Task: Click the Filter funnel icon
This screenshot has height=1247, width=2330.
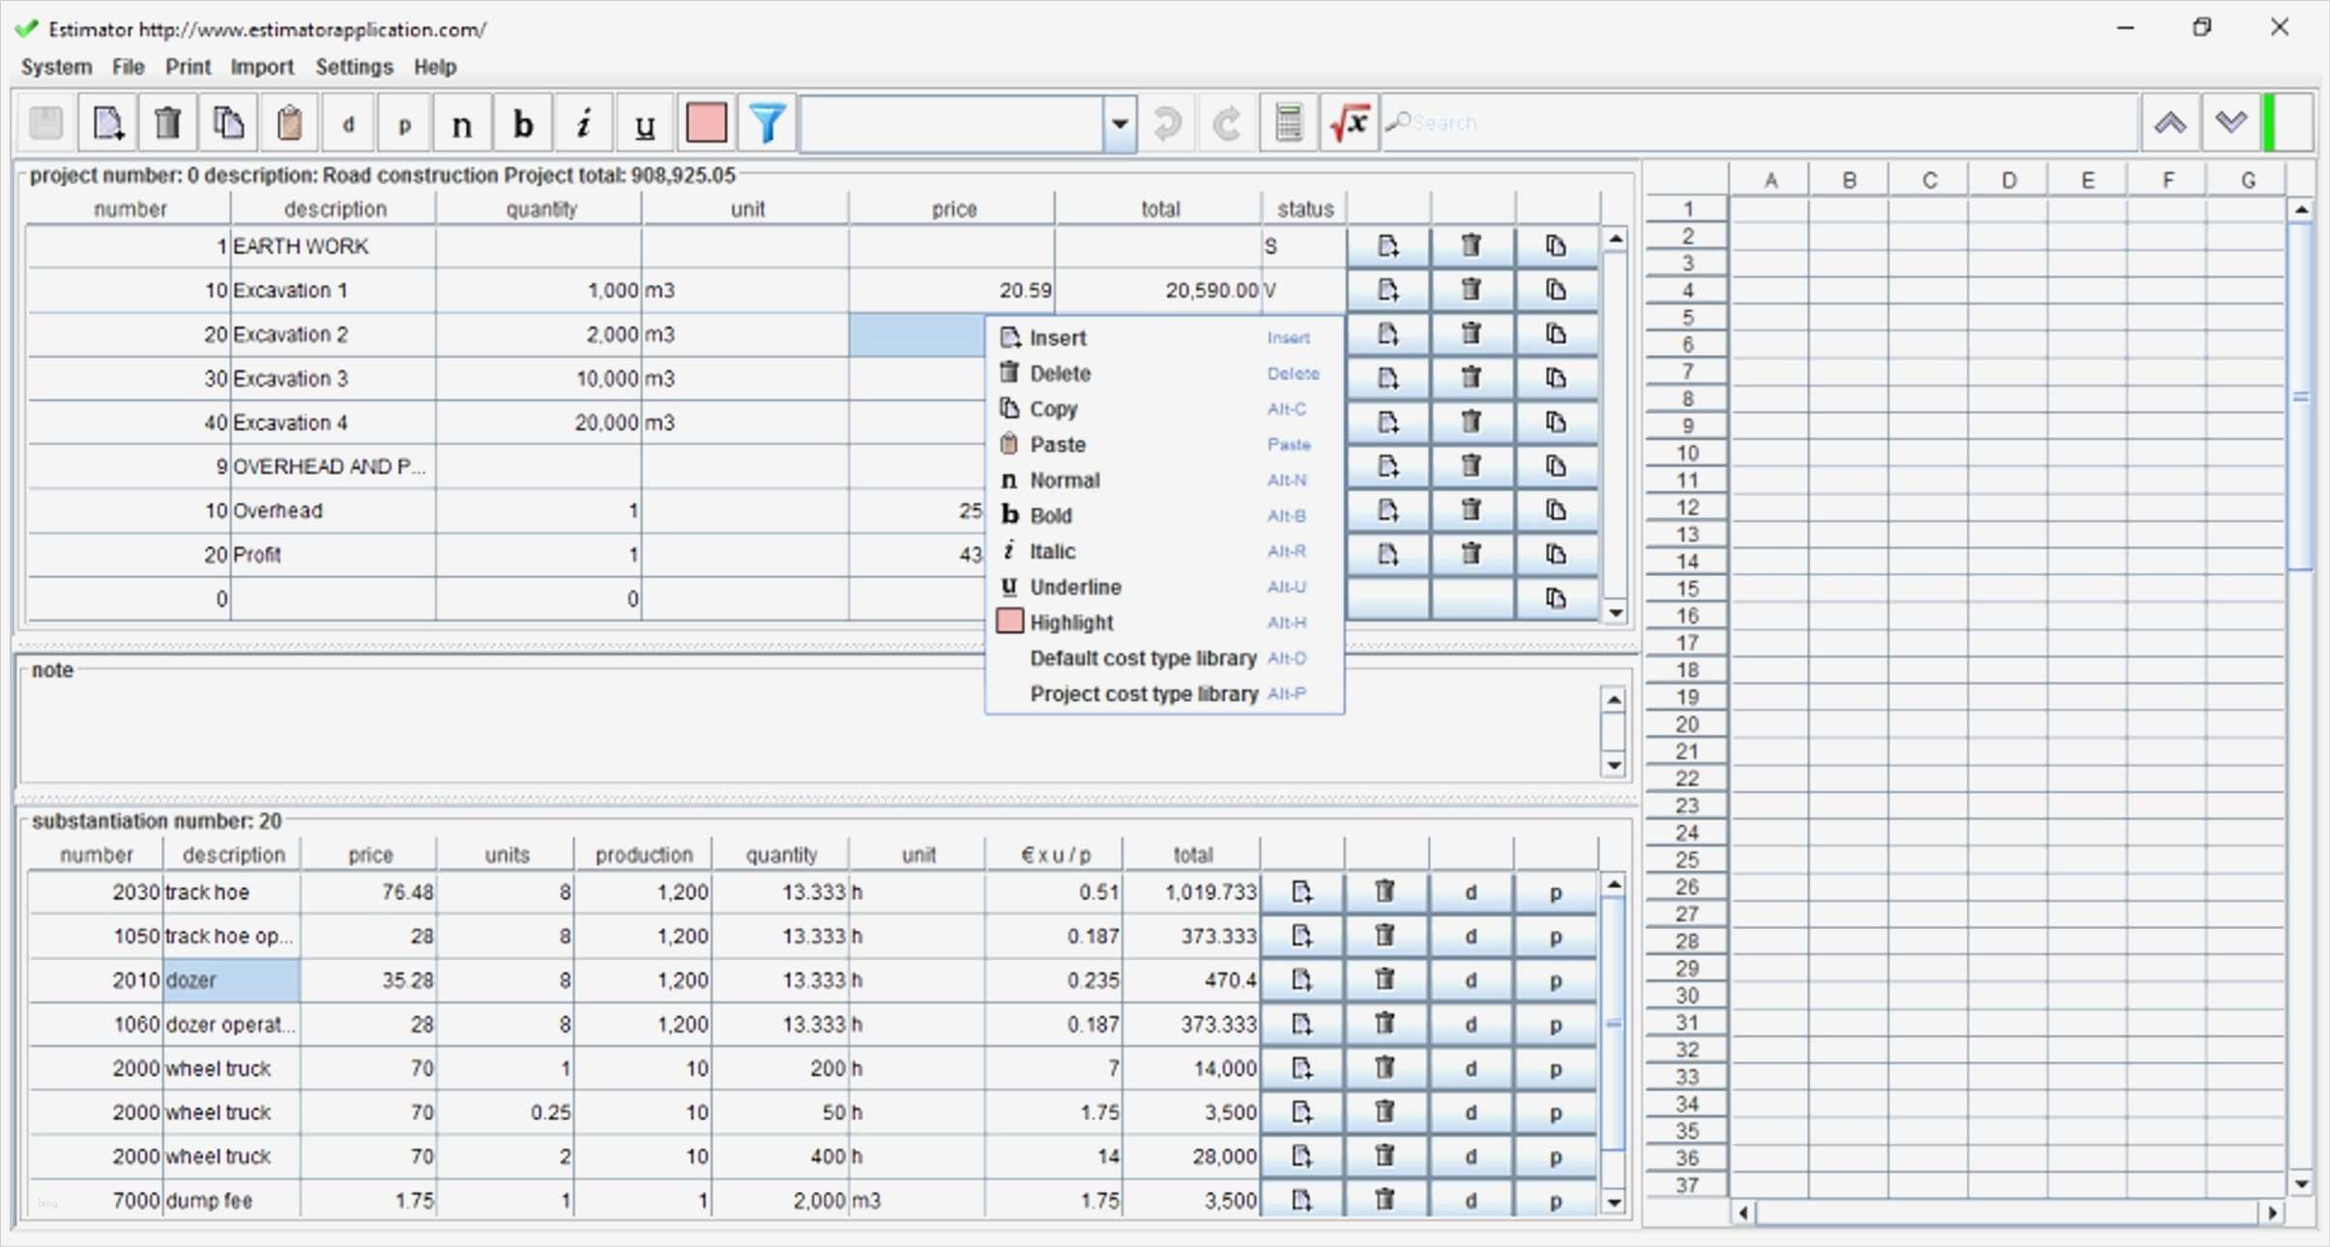Action: [765, 122]
